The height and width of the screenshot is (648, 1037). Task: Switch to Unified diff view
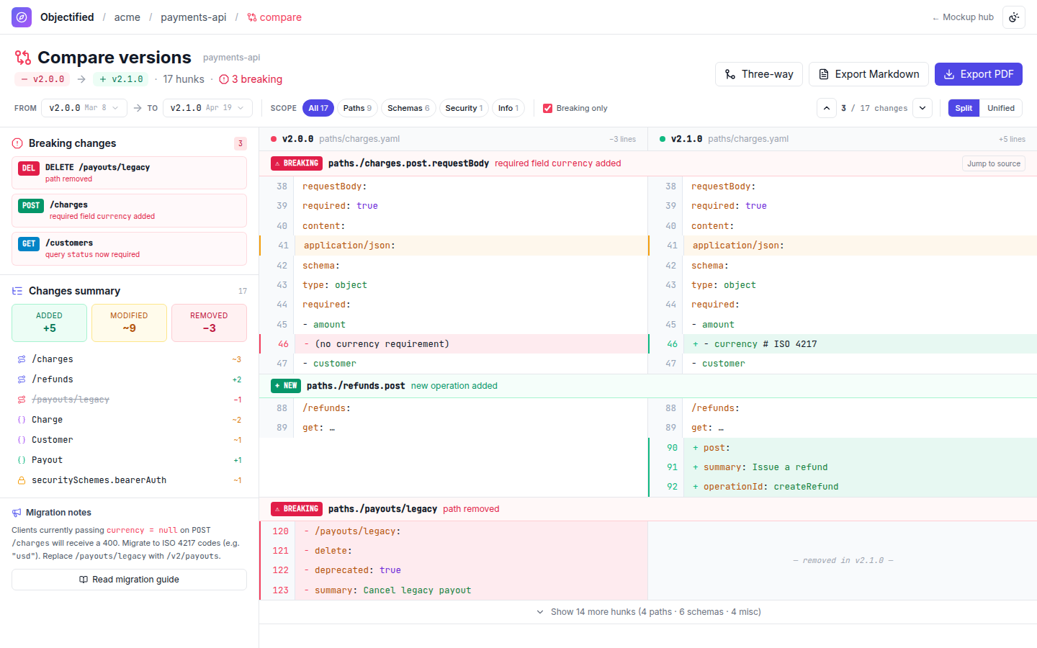tap(1001, 108)
